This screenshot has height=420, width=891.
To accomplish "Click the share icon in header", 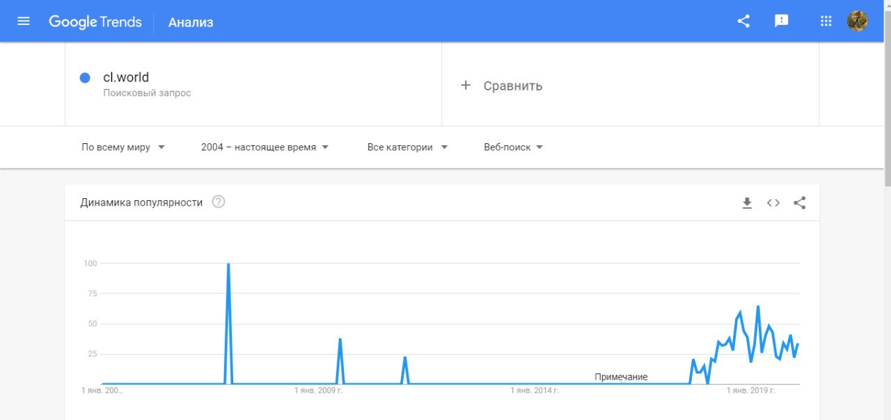I will click(x=743, y=21).
